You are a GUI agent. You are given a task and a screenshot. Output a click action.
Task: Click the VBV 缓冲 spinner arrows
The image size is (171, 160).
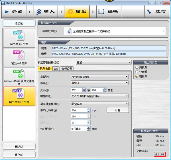coord(88,129)
